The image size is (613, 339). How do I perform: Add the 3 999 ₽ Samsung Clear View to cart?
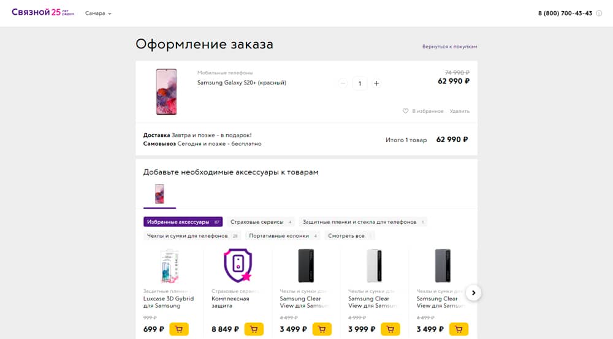coord(390,329)
